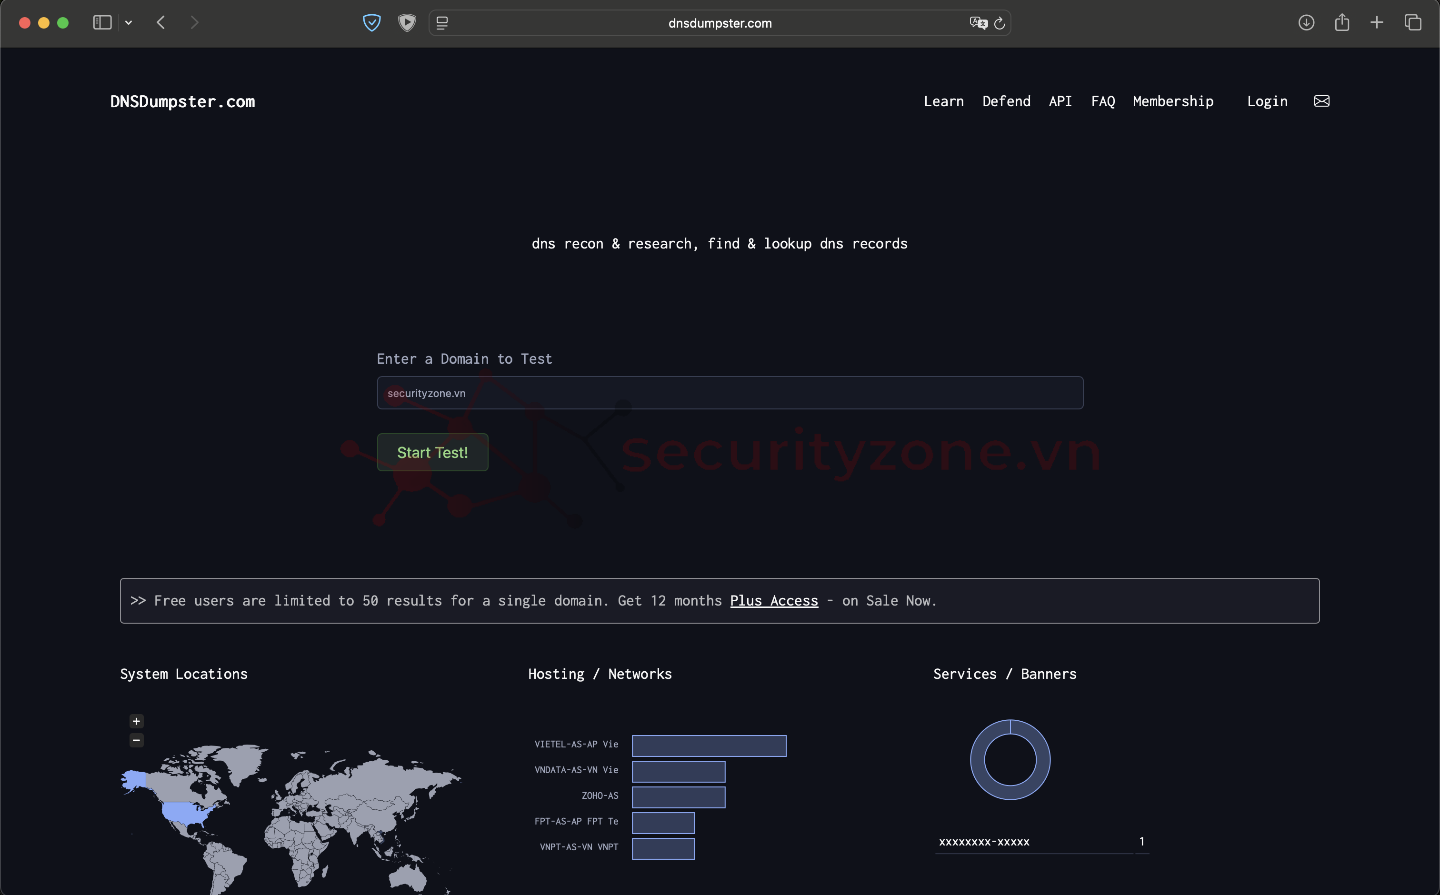The height and width of the screenshot is (895, 1440).
Task: Click the yellow minimize window button
Action: click(44, 23)
